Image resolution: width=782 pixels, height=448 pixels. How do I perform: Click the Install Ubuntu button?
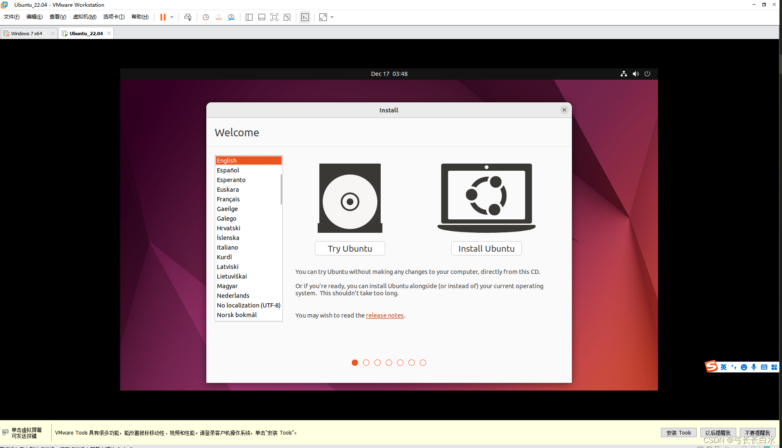pyautogui.click(x=487, y=248)
